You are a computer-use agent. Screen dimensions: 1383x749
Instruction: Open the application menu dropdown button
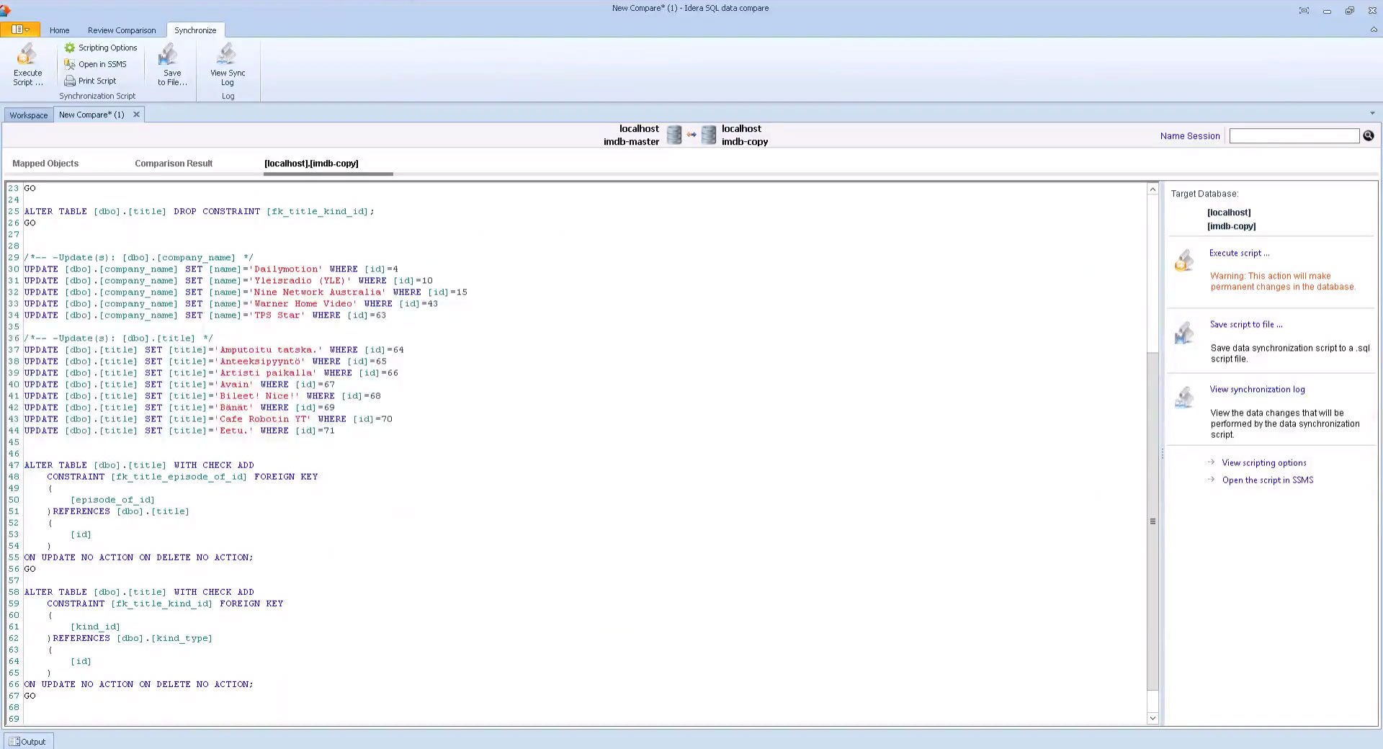[x=19, y=30]
